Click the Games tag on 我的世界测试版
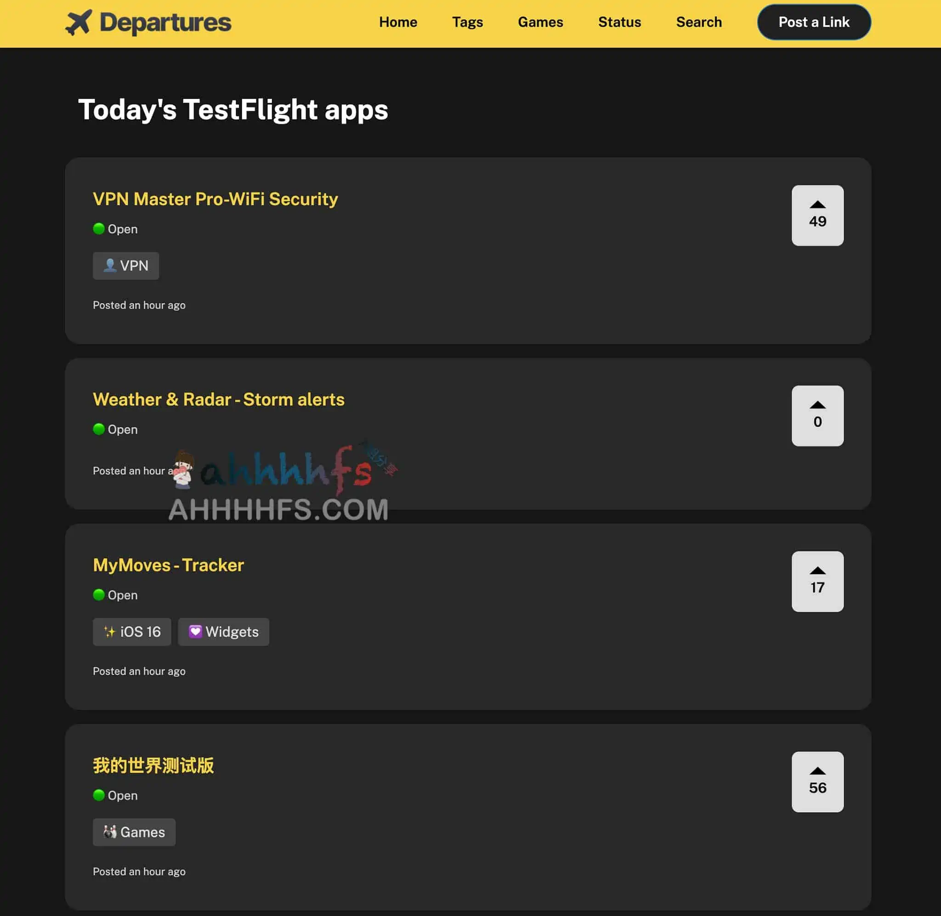Image resolution: width=941 pixels, height=916 pixels. coord(134,832)
